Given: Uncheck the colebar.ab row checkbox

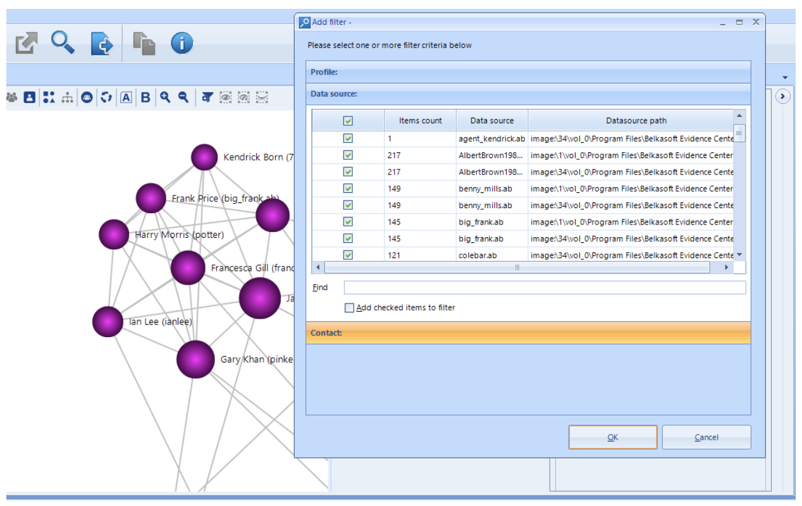Looking at the screenshot, I should [348, 255].
